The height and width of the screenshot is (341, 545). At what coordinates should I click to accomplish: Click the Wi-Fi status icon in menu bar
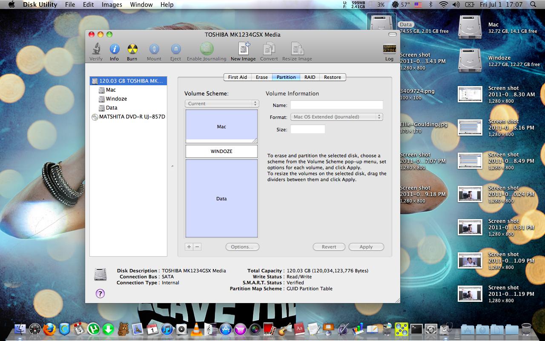click(x=444, y=5)
